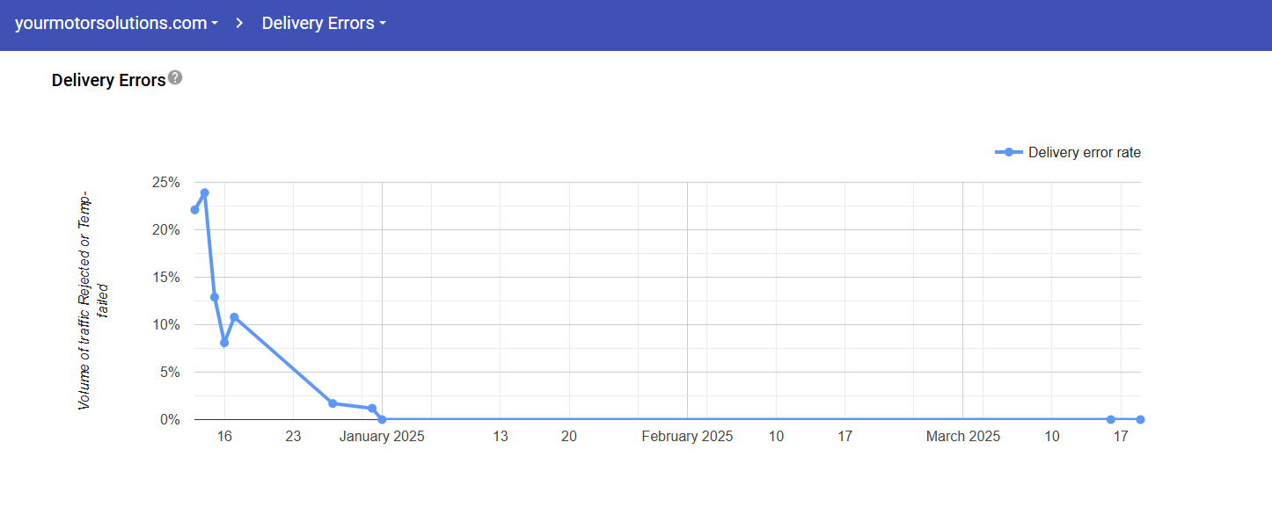
Task: Click the February 2025 axis label
Action: [x=687, y=437]
